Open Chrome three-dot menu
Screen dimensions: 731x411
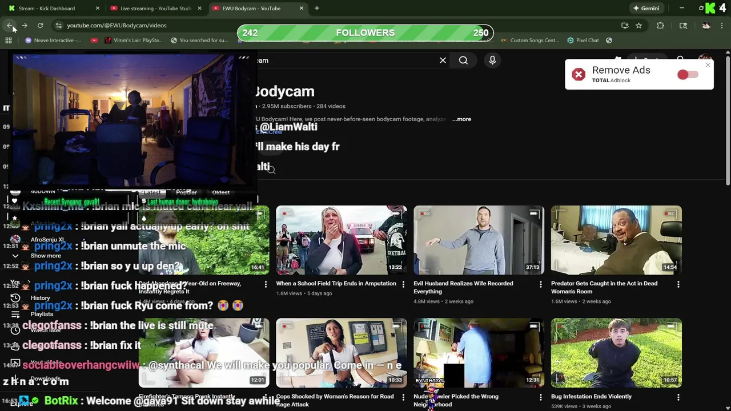(x=722, y=25)
